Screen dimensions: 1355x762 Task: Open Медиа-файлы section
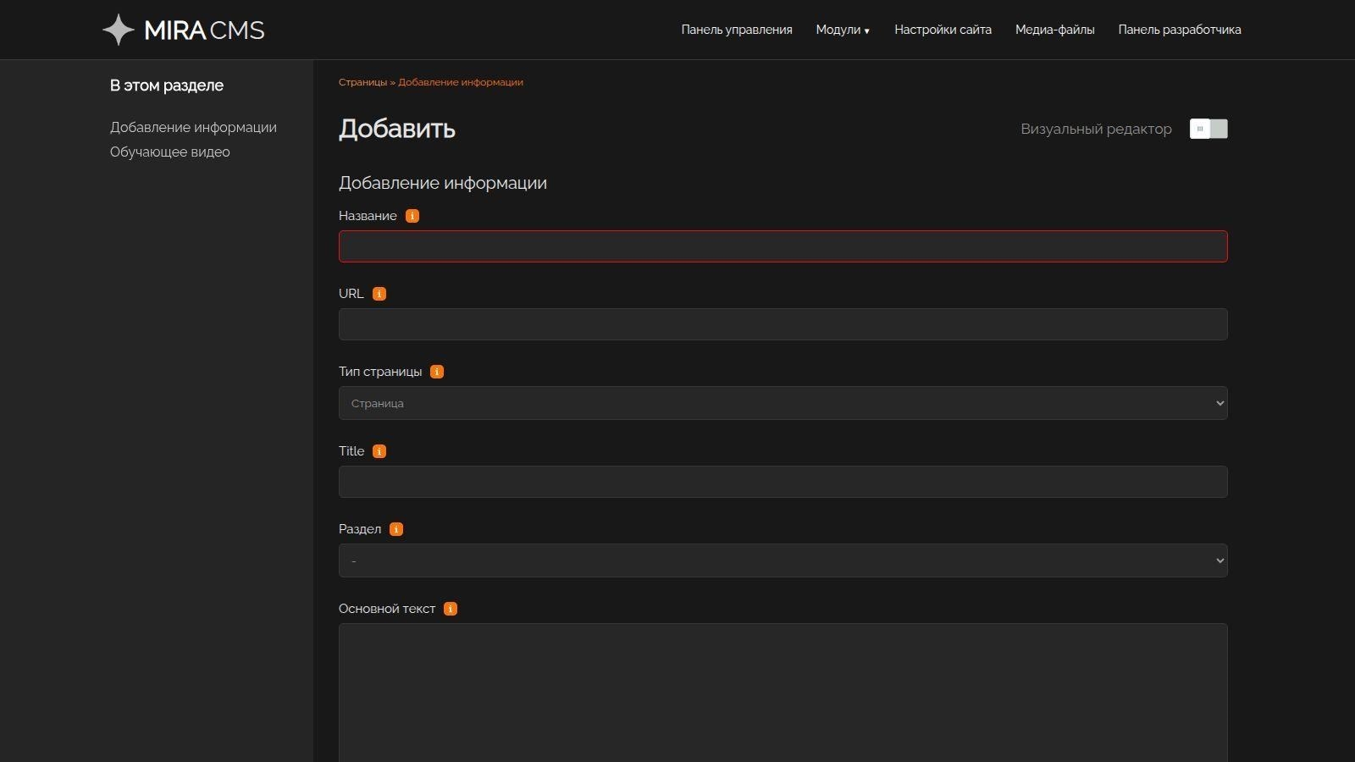(1054, 30)
